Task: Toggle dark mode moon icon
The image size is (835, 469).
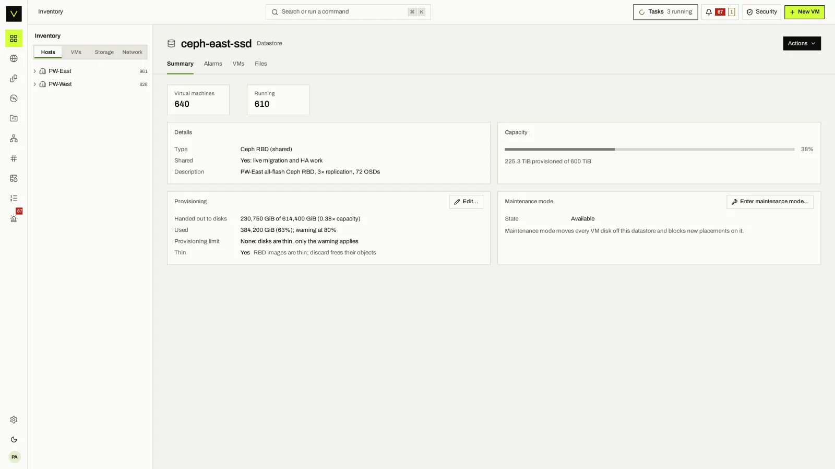Action: point(14,440)
